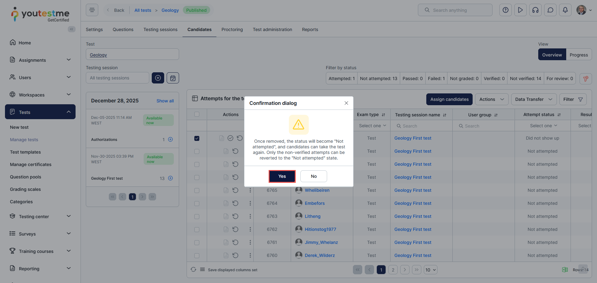Screen dimensions: 597x283
Task: Check the checkbox for Derek_Wilderz row
Action: [x=197, y=256]
